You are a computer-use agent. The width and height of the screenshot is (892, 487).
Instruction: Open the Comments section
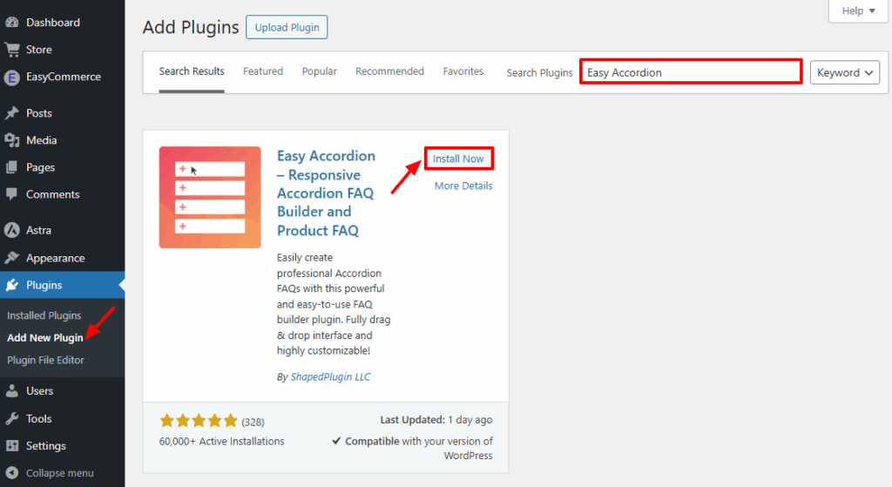pos(53,194)
